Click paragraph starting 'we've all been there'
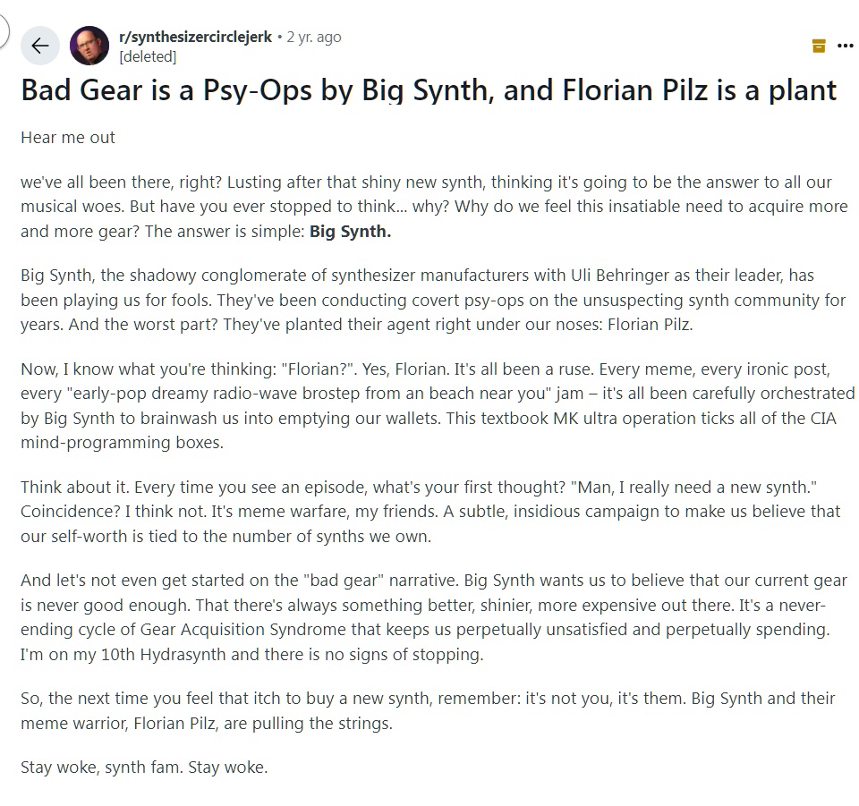The height and width of the screenshot is (806, 859). pyautogui.click(x=429, y=206)
